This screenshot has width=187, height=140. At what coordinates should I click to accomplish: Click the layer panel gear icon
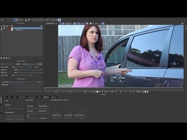[41, 26]
